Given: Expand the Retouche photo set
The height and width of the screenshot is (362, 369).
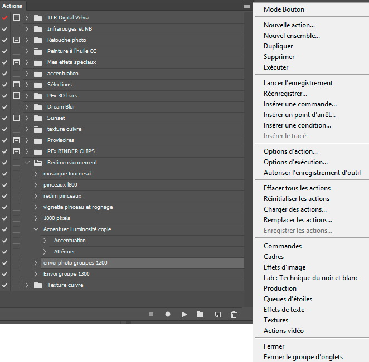Looking at the screenshot, I should tap(27, 40).
